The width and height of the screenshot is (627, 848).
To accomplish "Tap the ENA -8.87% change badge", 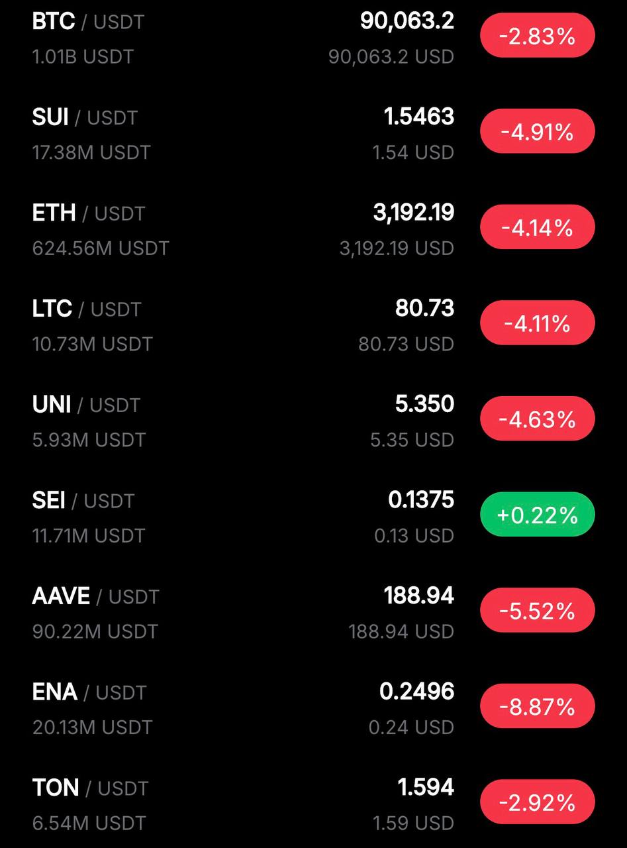I will (x=537, y=706).
